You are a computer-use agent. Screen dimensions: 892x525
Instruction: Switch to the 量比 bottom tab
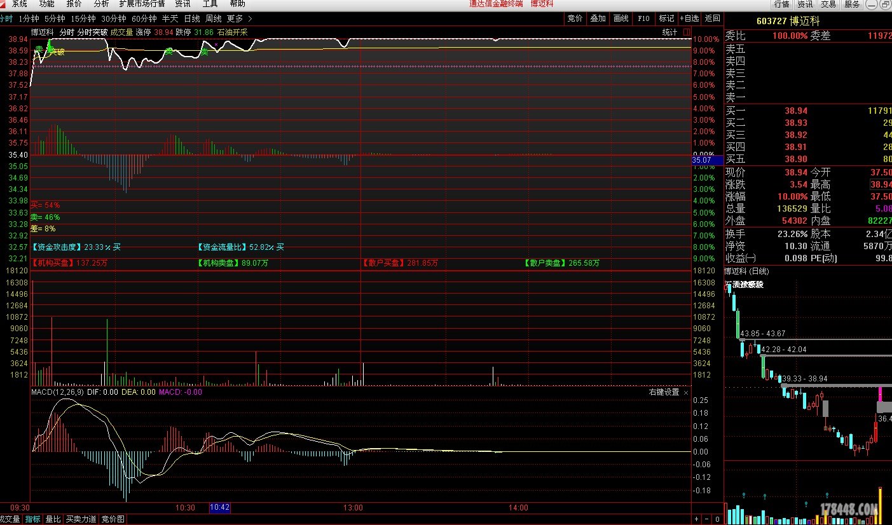click(53, 519)
